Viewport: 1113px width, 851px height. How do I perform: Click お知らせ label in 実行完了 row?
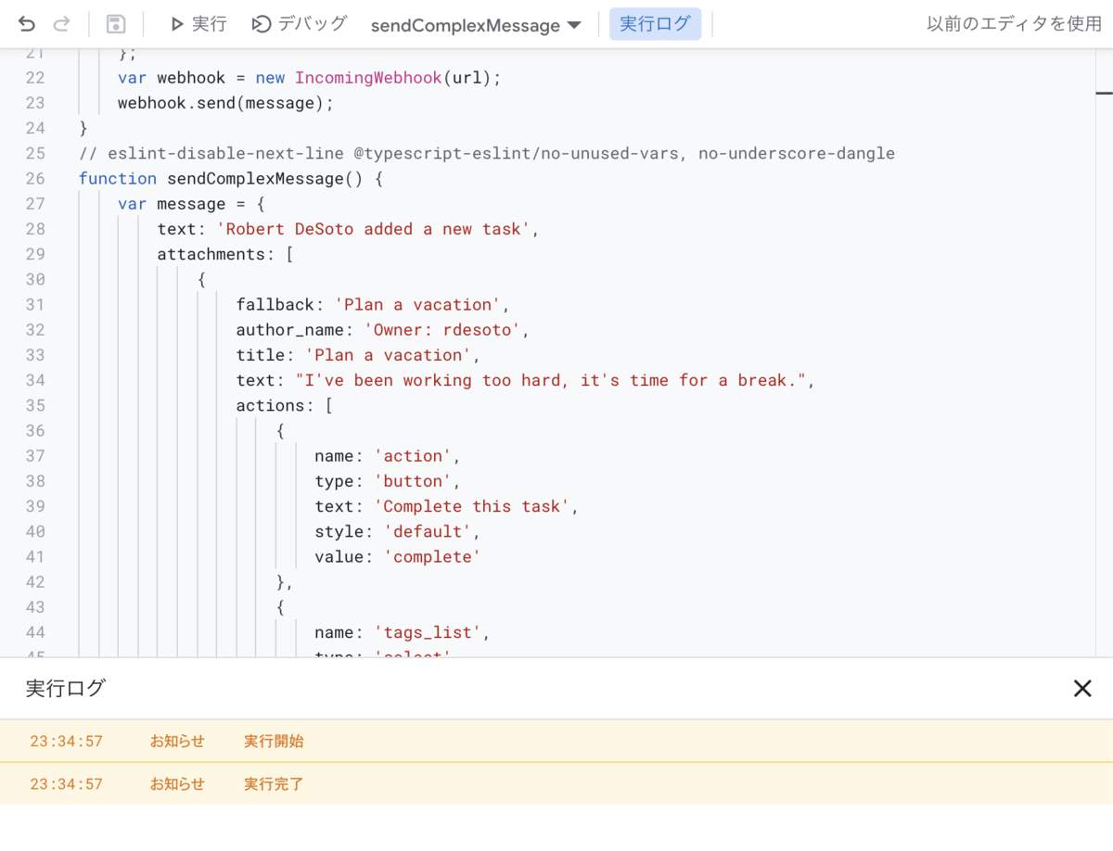[177, 784]
